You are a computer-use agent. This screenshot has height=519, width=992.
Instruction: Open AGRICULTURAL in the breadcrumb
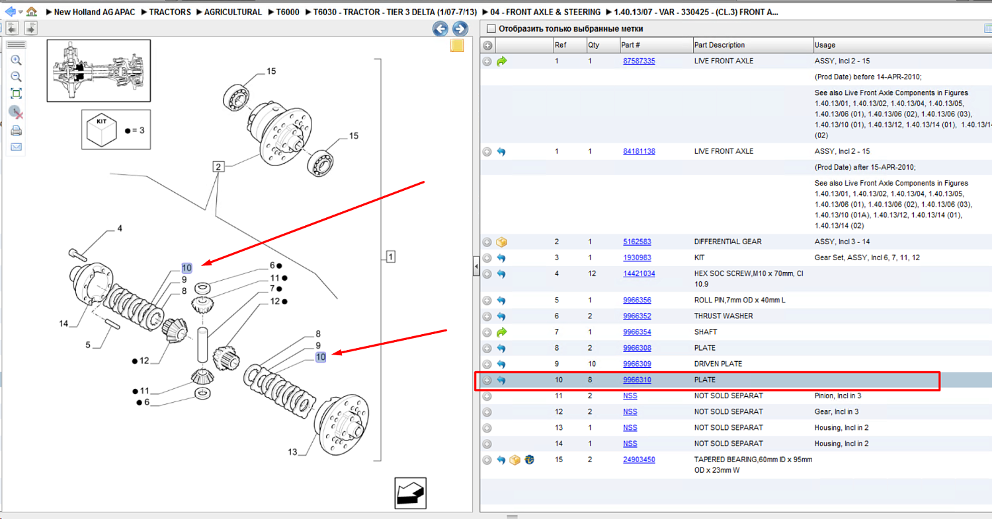pyautogui.click(x=233, y=12)
